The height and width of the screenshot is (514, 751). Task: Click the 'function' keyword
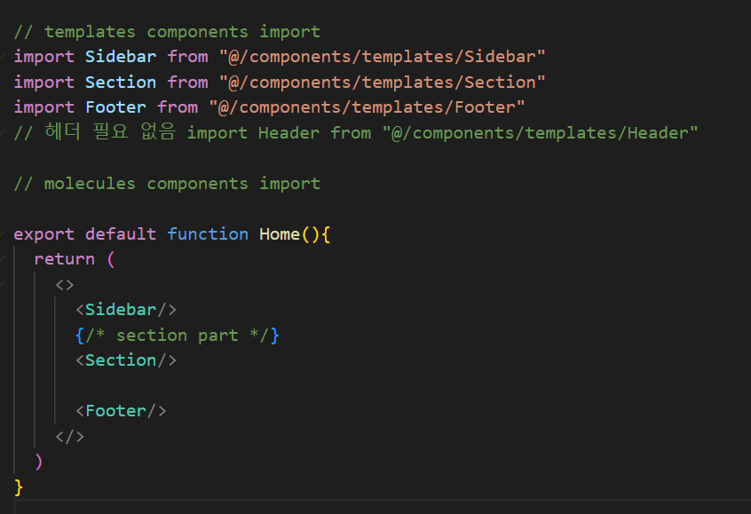click(x=208, y=233)
